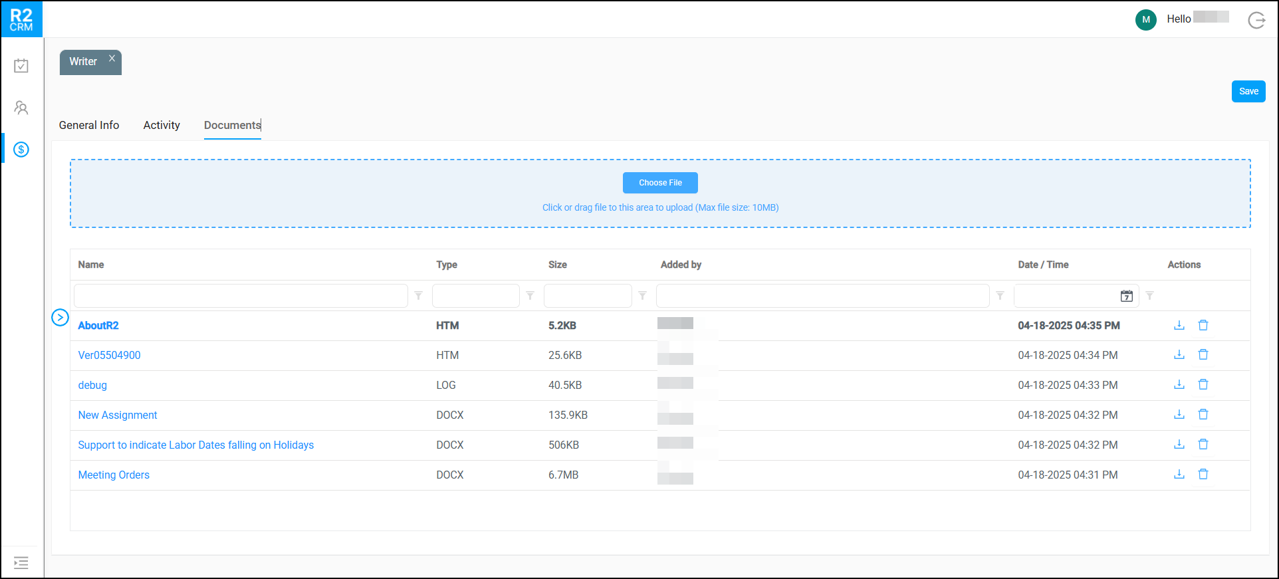1279x579 pixels.
Task: Open the Added by filter options
Action: pos(1000,296)
